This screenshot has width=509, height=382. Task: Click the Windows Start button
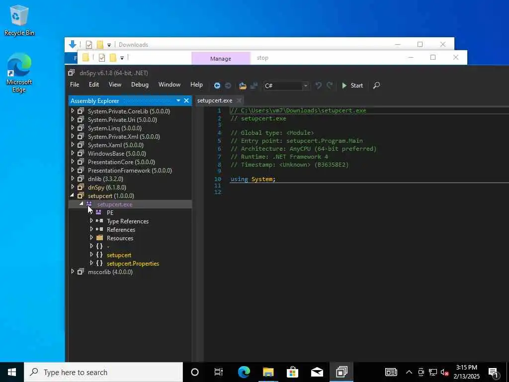[12, 372]
